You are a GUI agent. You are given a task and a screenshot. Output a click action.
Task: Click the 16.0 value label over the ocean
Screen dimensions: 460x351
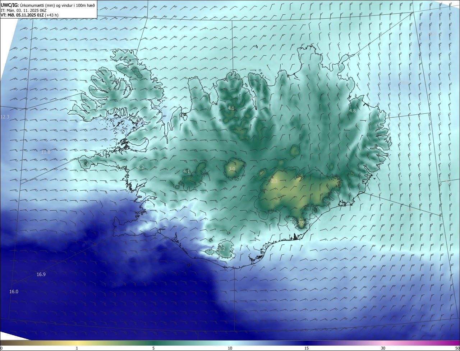pyautogui.click(x=14, y=292)
